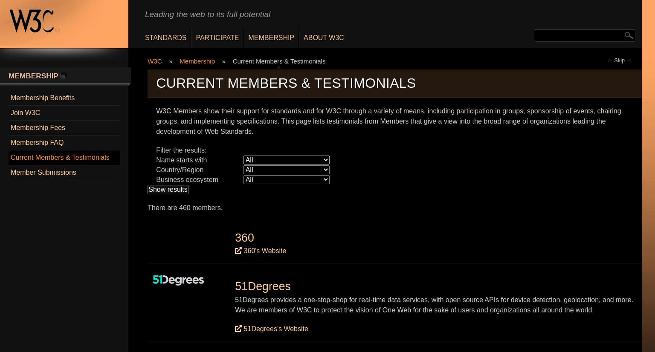Click the 51Degrees logo image
The height and width of the screenshot is (352, 655).
click(x=178, y=280)
